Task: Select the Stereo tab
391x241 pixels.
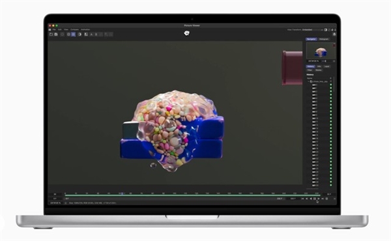Action: coord(319,70)
